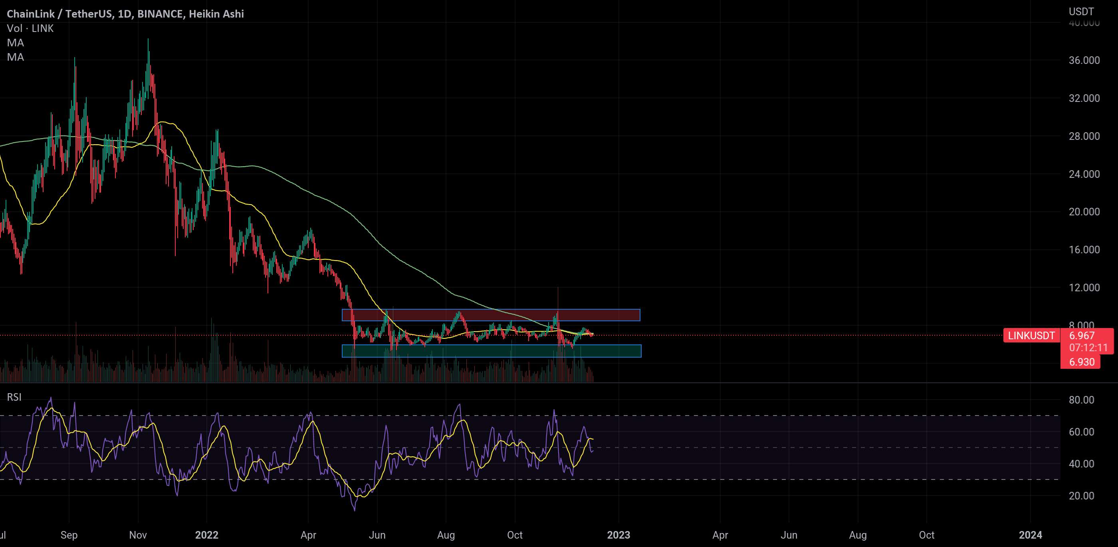Select the green support zone rectangle

tap(491, 351)
